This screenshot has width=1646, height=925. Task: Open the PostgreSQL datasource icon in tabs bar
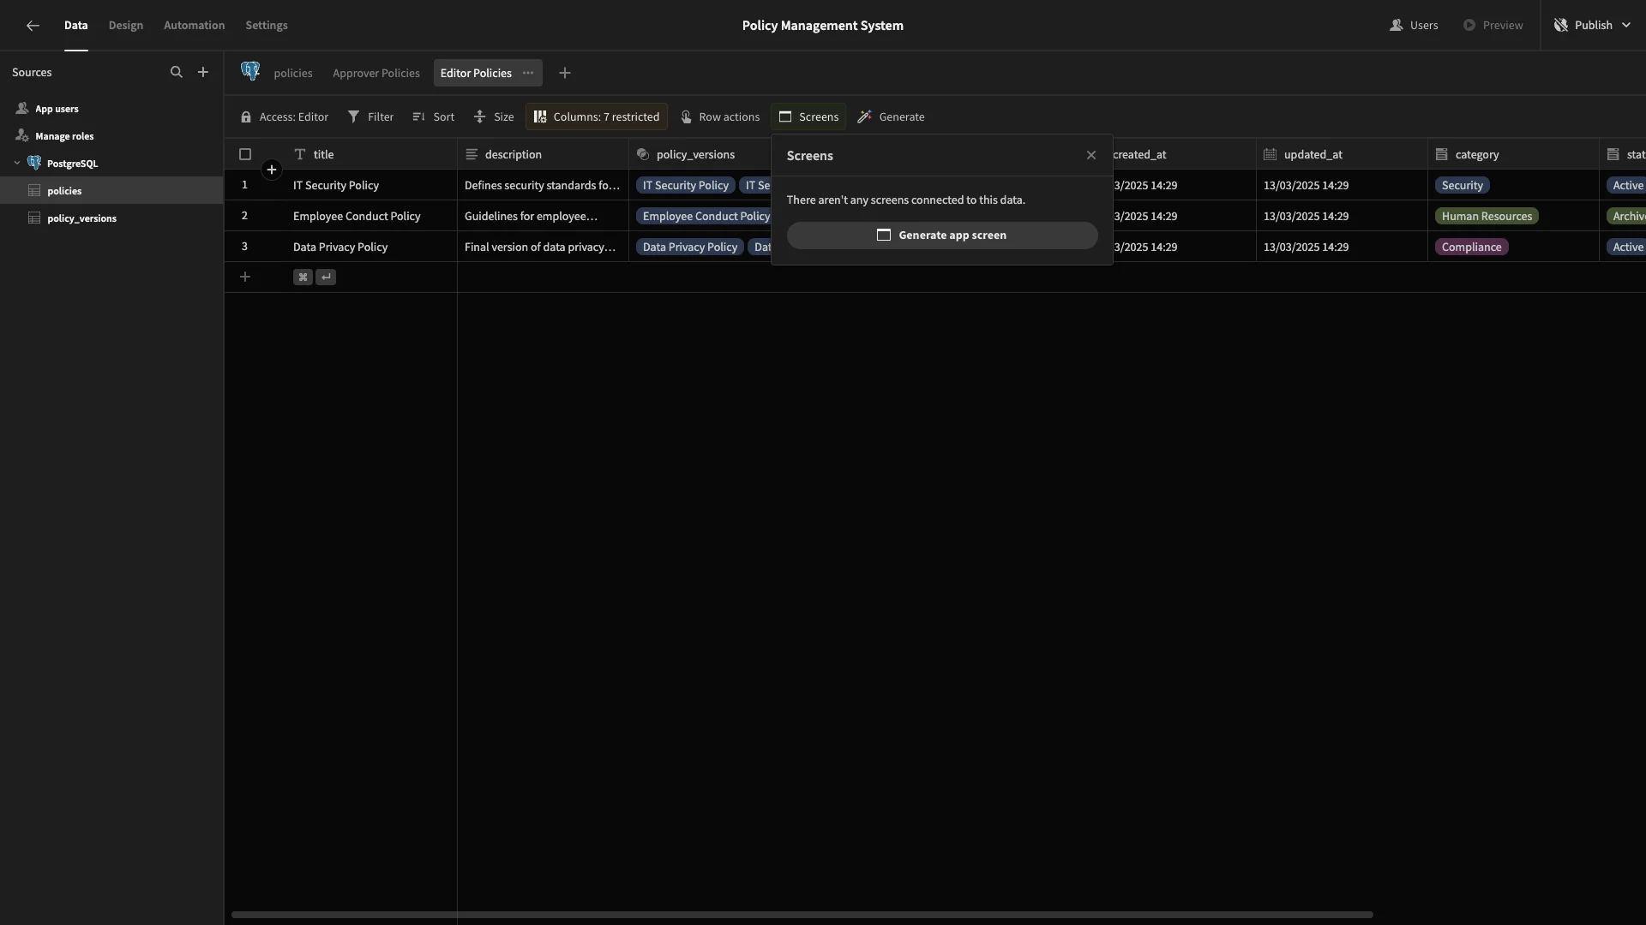click(x=250, y=72)
